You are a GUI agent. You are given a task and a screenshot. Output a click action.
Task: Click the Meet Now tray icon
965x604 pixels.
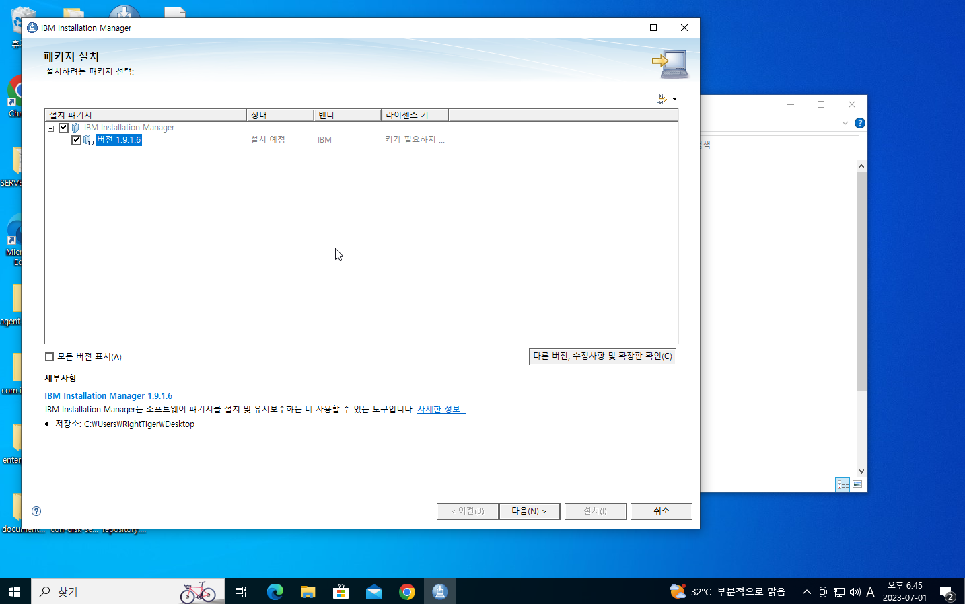(822, 592)
